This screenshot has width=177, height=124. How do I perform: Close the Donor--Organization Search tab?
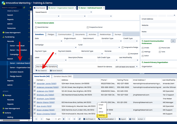click(75, 8)
